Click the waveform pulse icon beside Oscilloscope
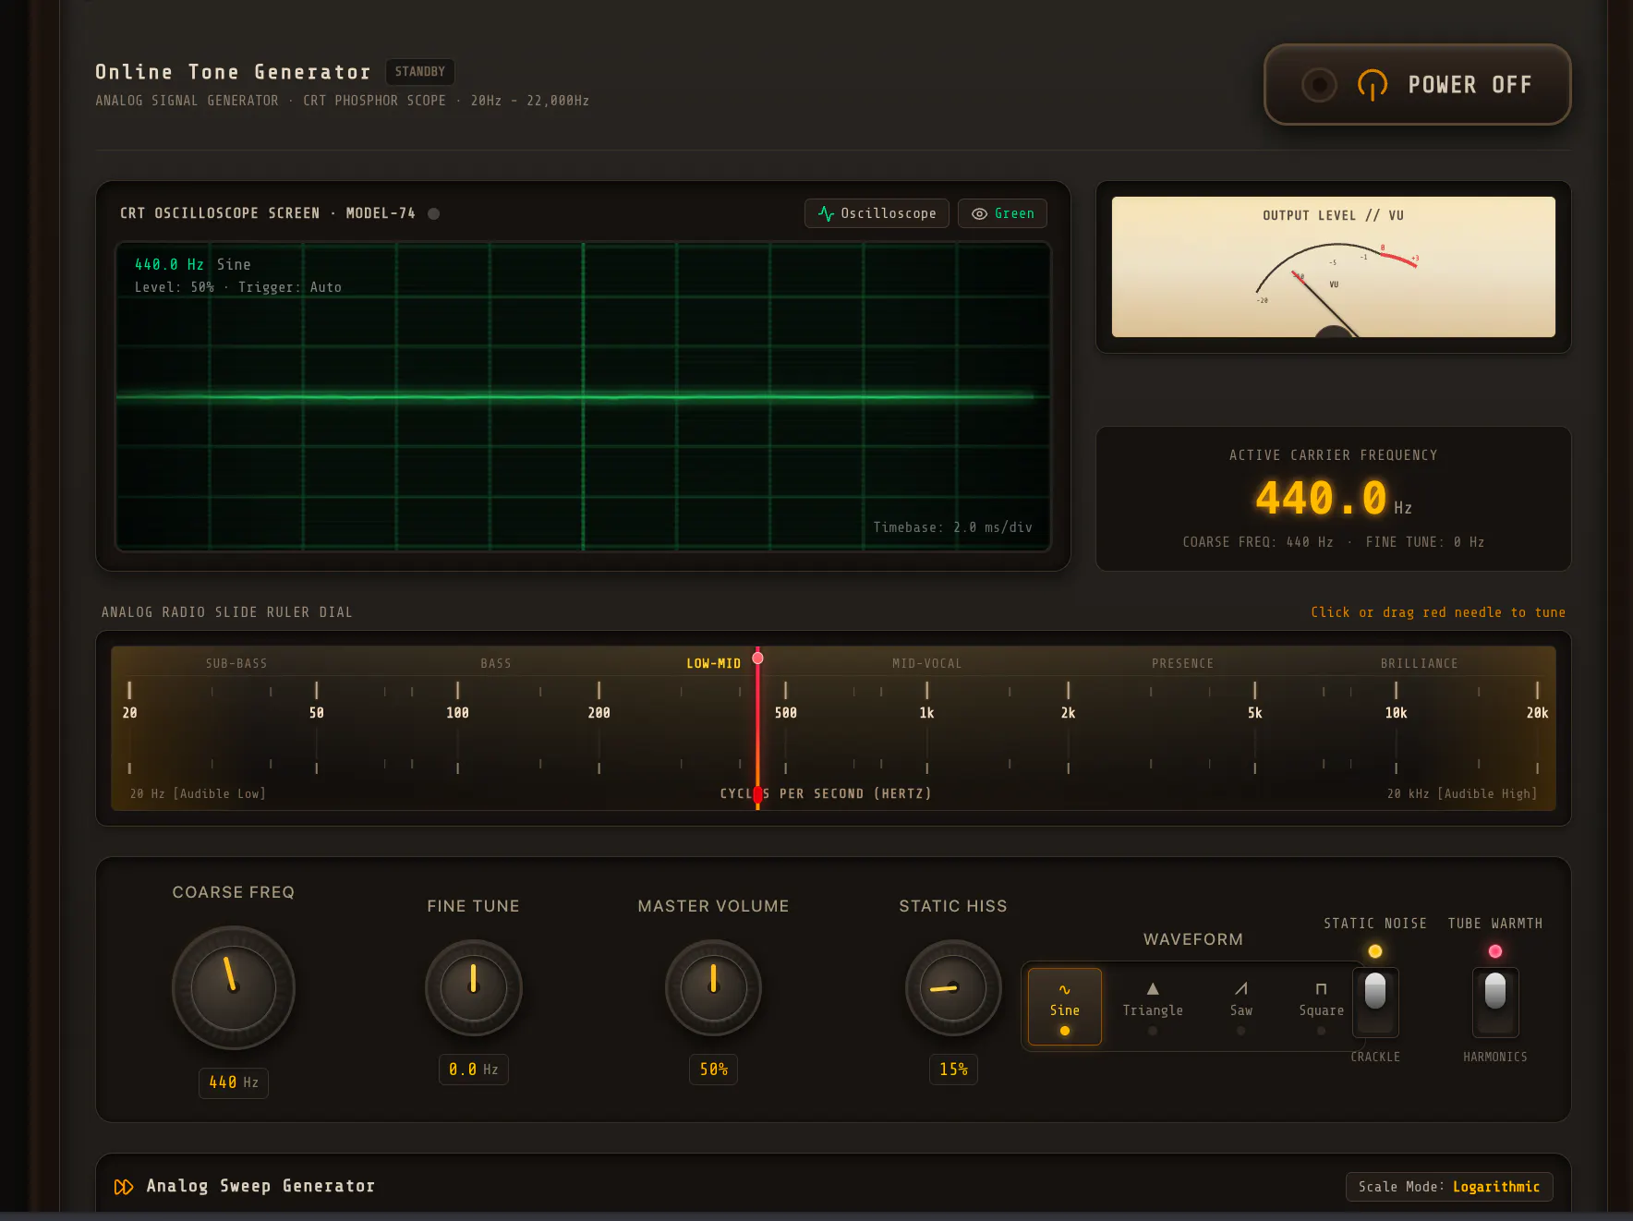Image resolution: width=1633 pixels, height=1221 pixels. click(x=826, y=213)
